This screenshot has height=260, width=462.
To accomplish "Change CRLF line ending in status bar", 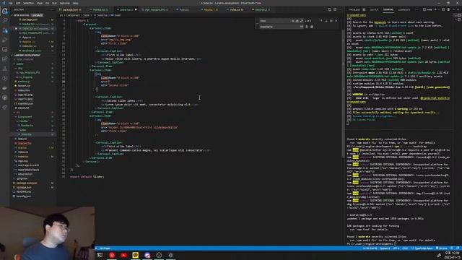I will pos(405,248).
